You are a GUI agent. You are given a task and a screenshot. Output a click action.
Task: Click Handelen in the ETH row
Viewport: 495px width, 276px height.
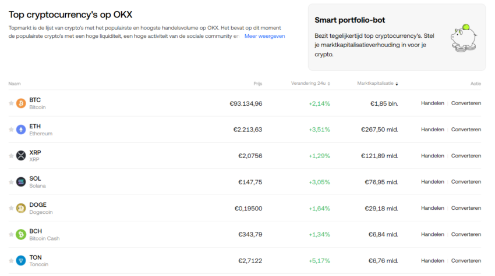click(433, 130)
